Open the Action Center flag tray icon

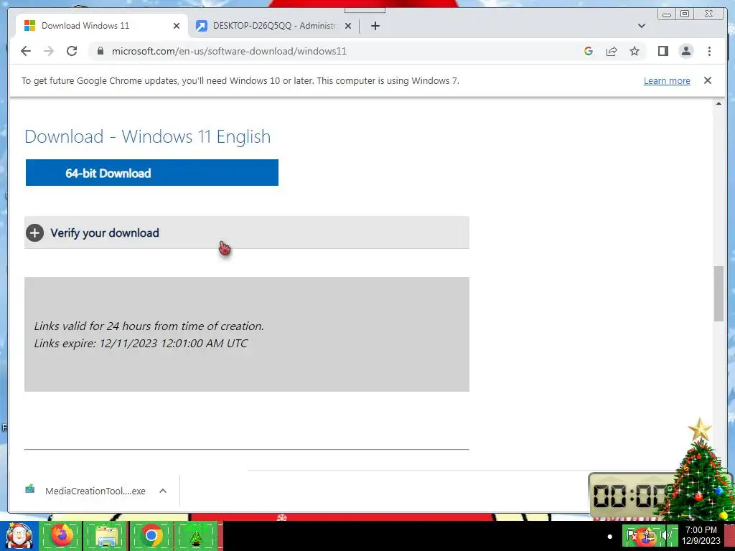(x=632, y=535)
